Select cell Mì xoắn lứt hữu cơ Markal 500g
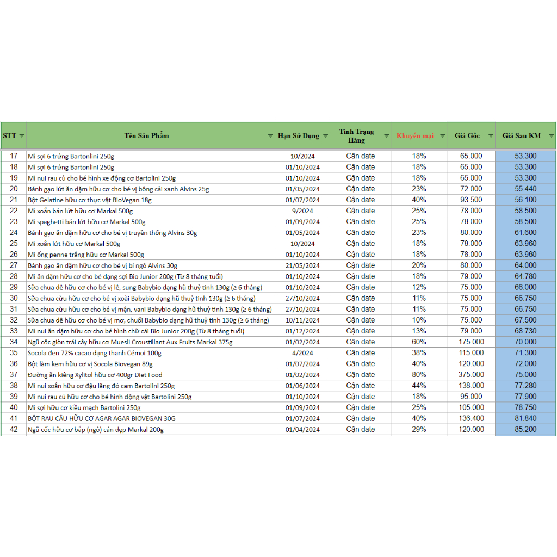The image size is (557, 557). 150,244
